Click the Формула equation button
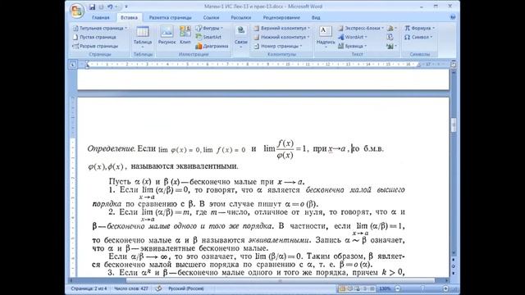This screenshot has width=525, height=295. tap(419, 29)
